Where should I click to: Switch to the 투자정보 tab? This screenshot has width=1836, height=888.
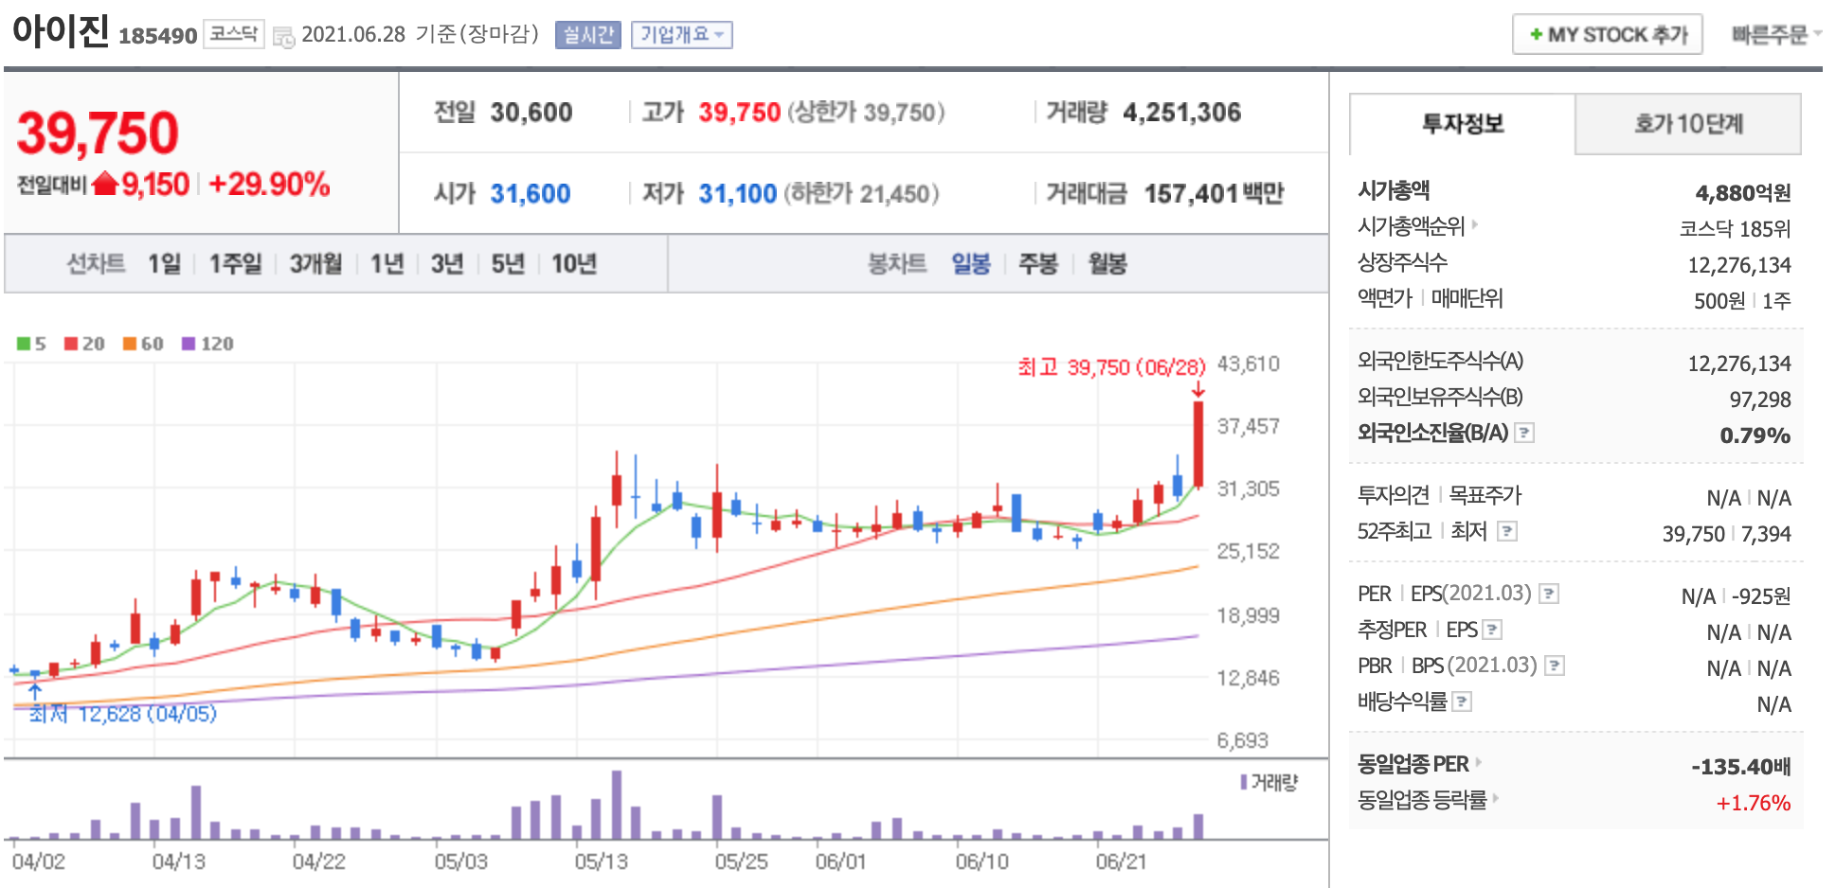click(x=1463, y=124)
